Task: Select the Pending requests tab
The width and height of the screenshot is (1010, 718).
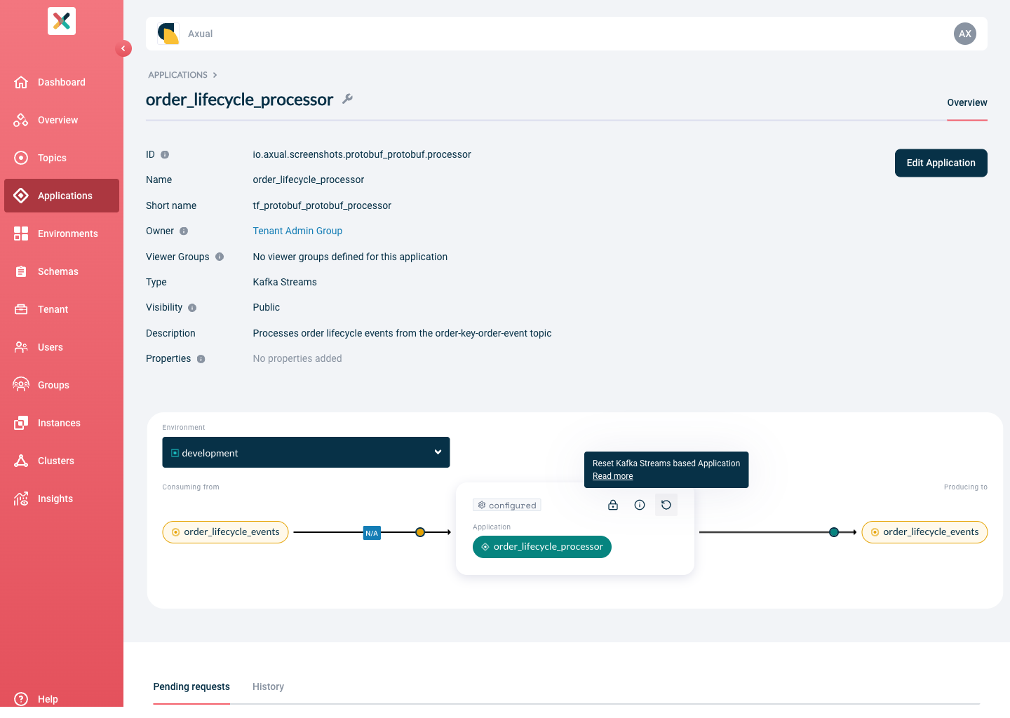Action: [191, 687]
